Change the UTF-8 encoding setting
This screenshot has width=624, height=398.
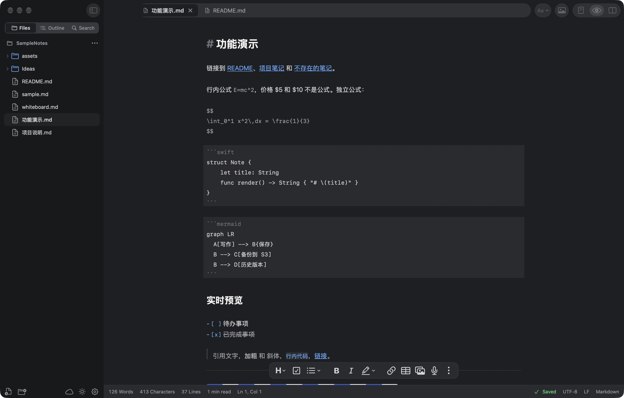[570, 392]
